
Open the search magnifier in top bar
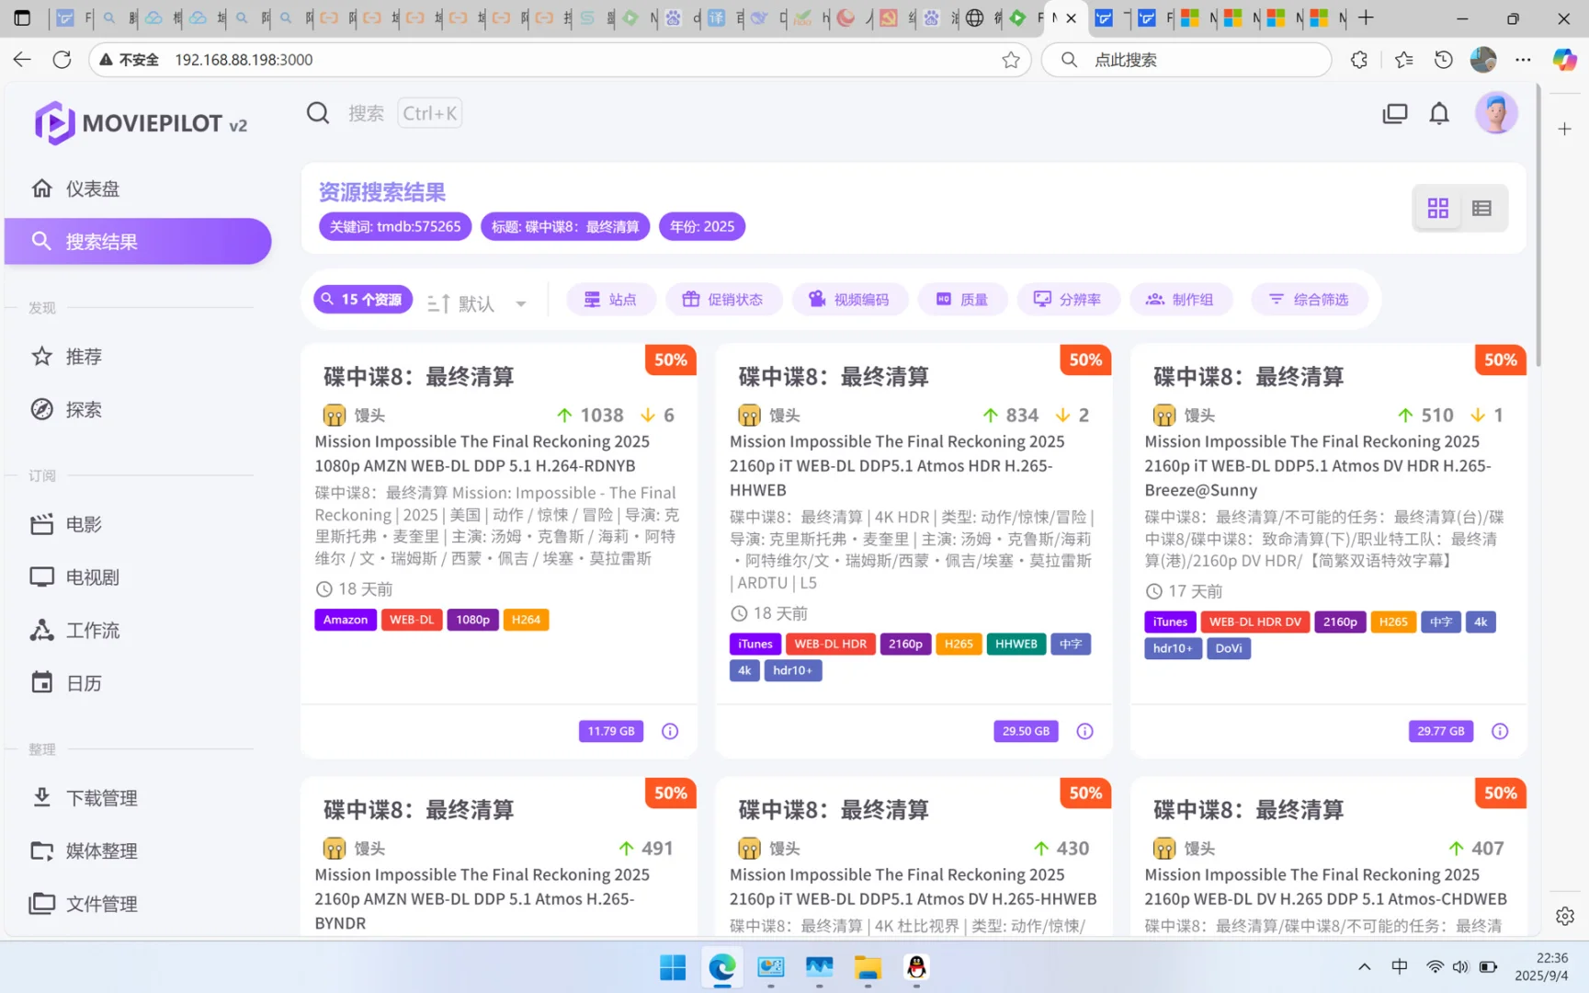[x=318, y=113]
